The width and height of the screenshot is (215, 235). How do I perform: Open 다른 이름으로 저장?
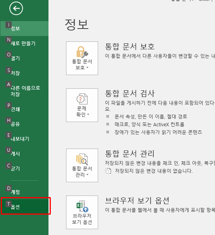(x=24, y=91)
